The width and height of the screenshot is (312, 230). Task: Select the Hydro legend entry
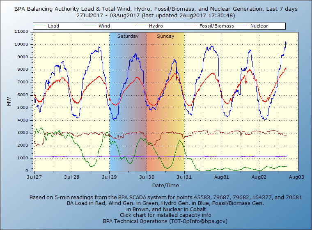click(156, 26)
